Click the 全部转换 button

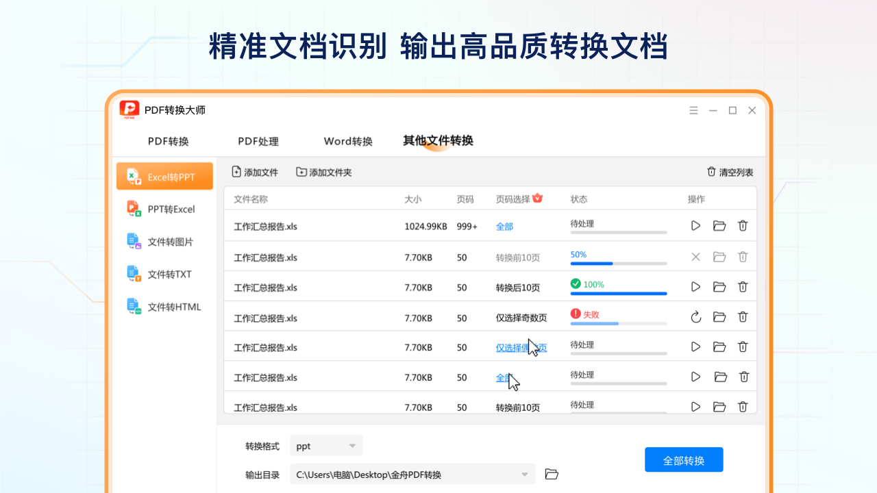[683, 459]
